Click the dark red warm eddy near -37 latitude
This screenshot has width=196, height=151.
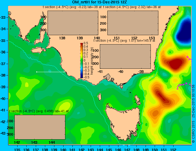pyautogui.click(x=176, y=64)
